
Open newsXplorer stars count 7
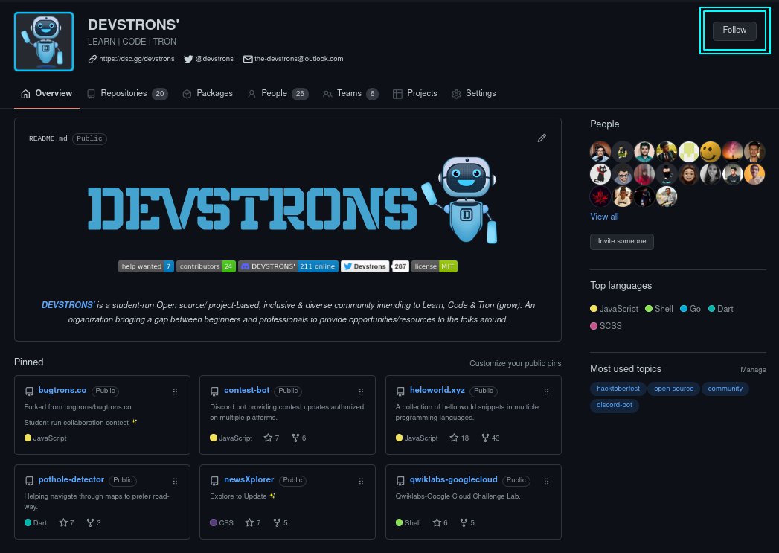tap(253, 522)
